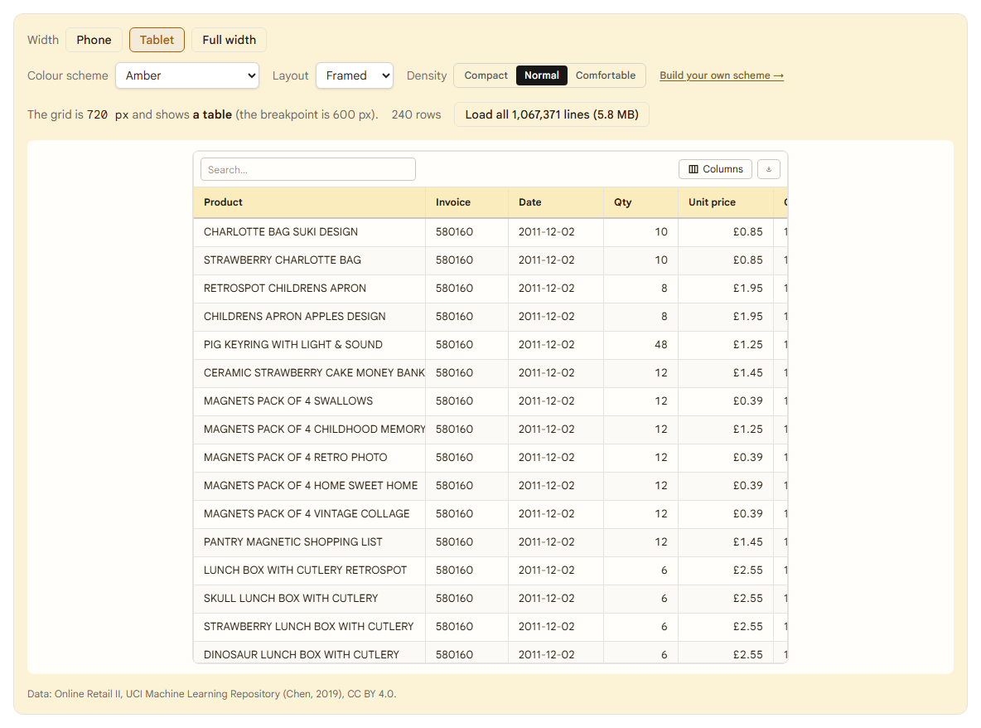Select the Phone width option
981x728 pixels.
94,40
